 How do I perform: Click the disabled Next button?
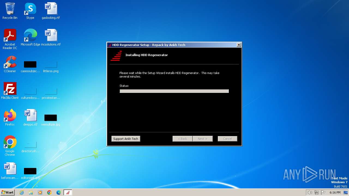pos(203,139)
